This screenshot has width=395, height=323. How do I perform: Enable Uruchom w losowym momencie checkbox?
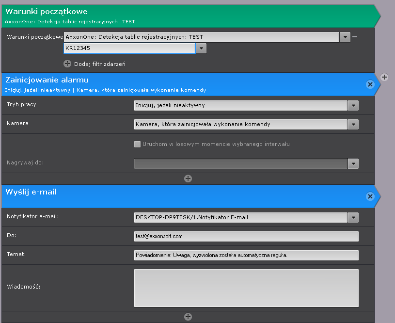[138, 144]
